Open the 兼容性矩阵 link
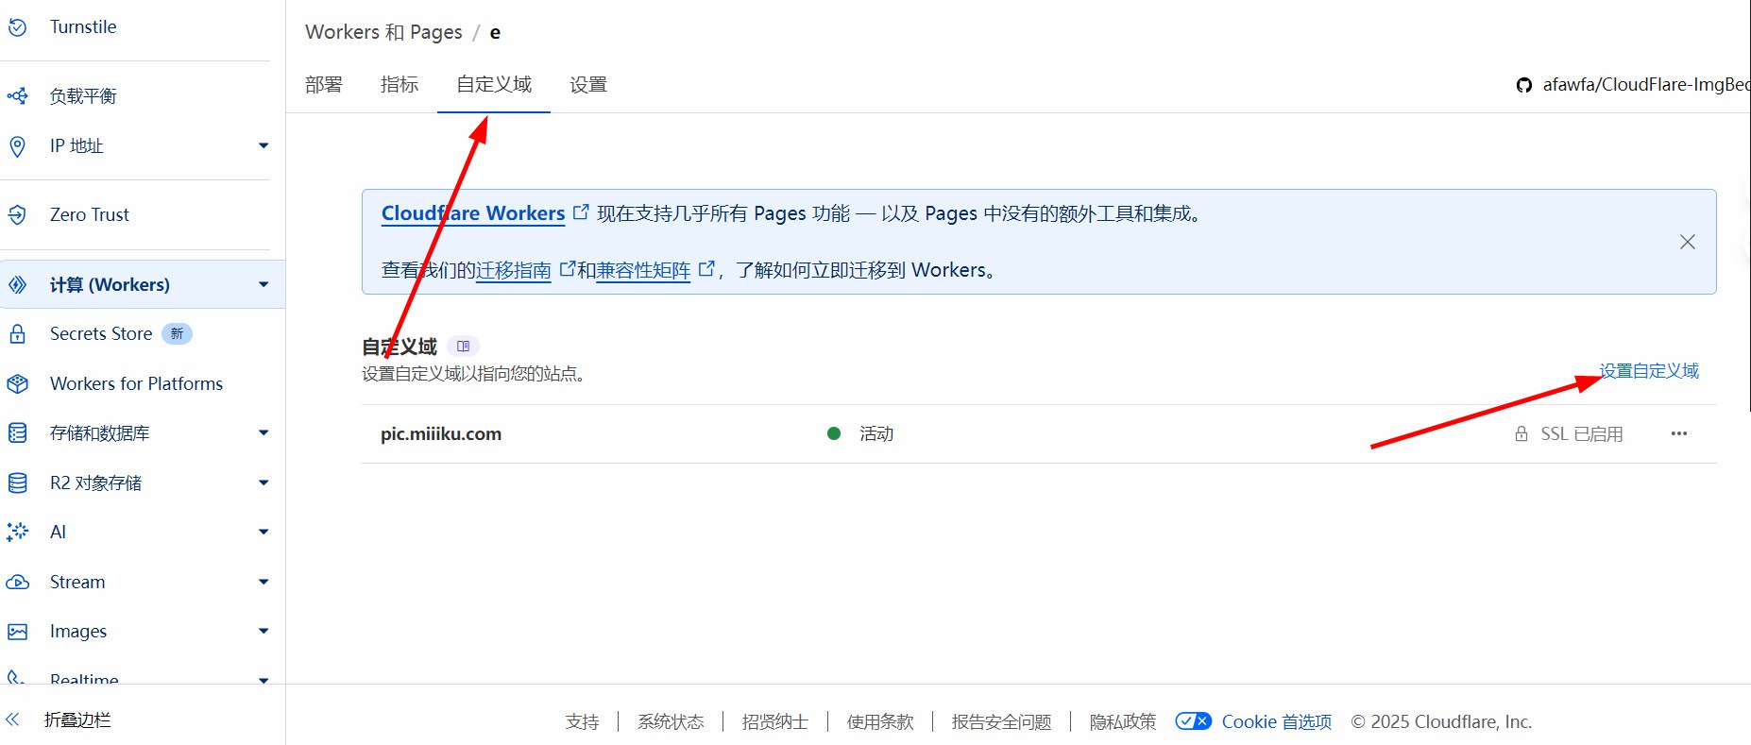 [643, 270]
